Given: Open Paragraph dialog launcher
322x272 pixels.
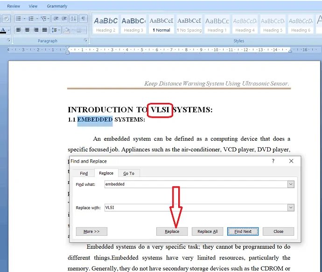Looking at the screenshot, I should click(85, 41).
